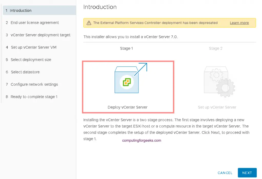Click the warning triangle icon in banner
This screenshot has height=179, width=262.
coord(89,23)
